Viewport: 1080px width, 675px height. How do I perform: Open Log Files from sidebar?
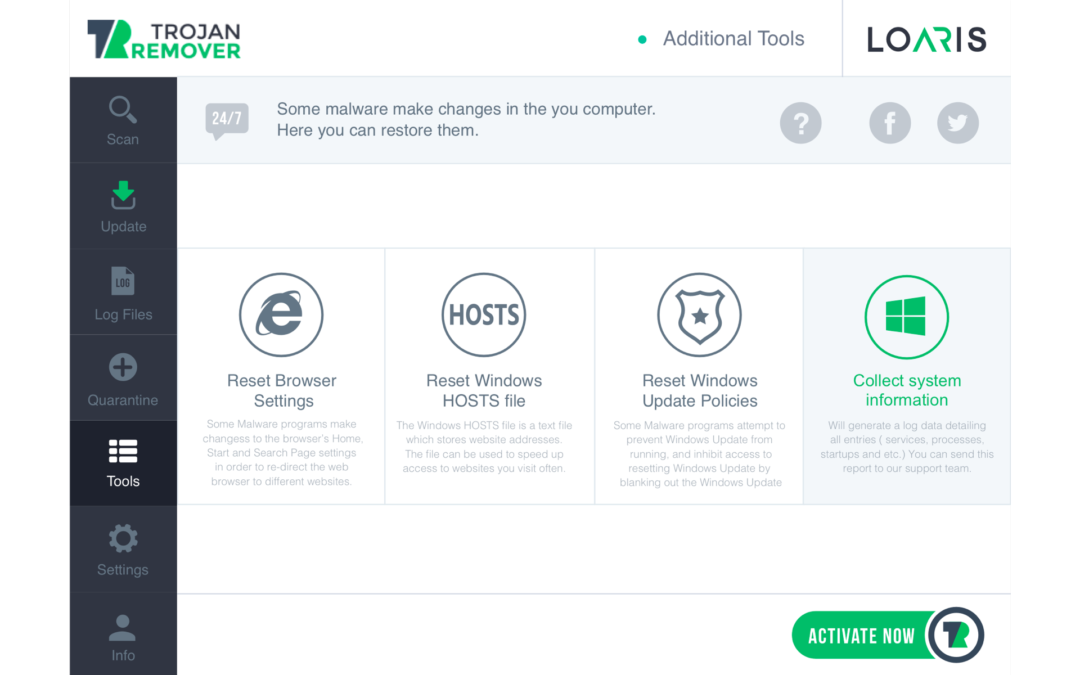(x=123, y=294)
